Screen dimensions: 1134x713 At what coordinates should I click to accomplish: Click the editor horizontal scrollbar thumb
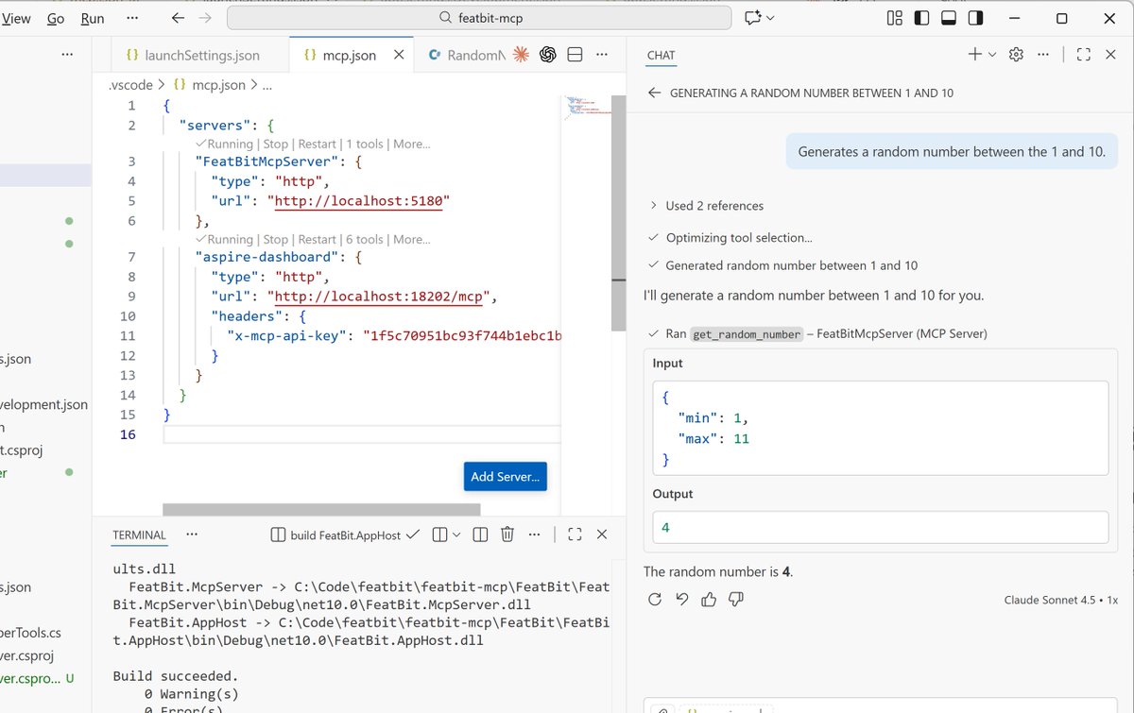[323, 509]
